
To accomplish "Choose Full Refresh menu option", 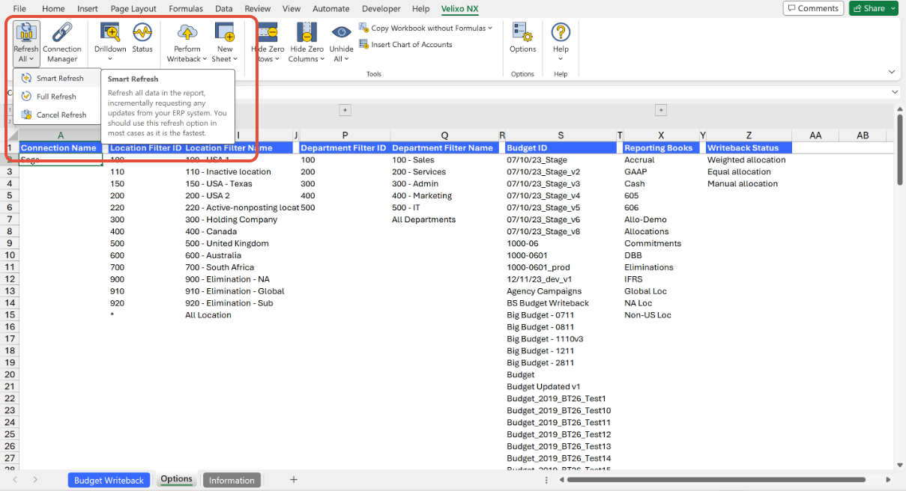I will point(56,97).
